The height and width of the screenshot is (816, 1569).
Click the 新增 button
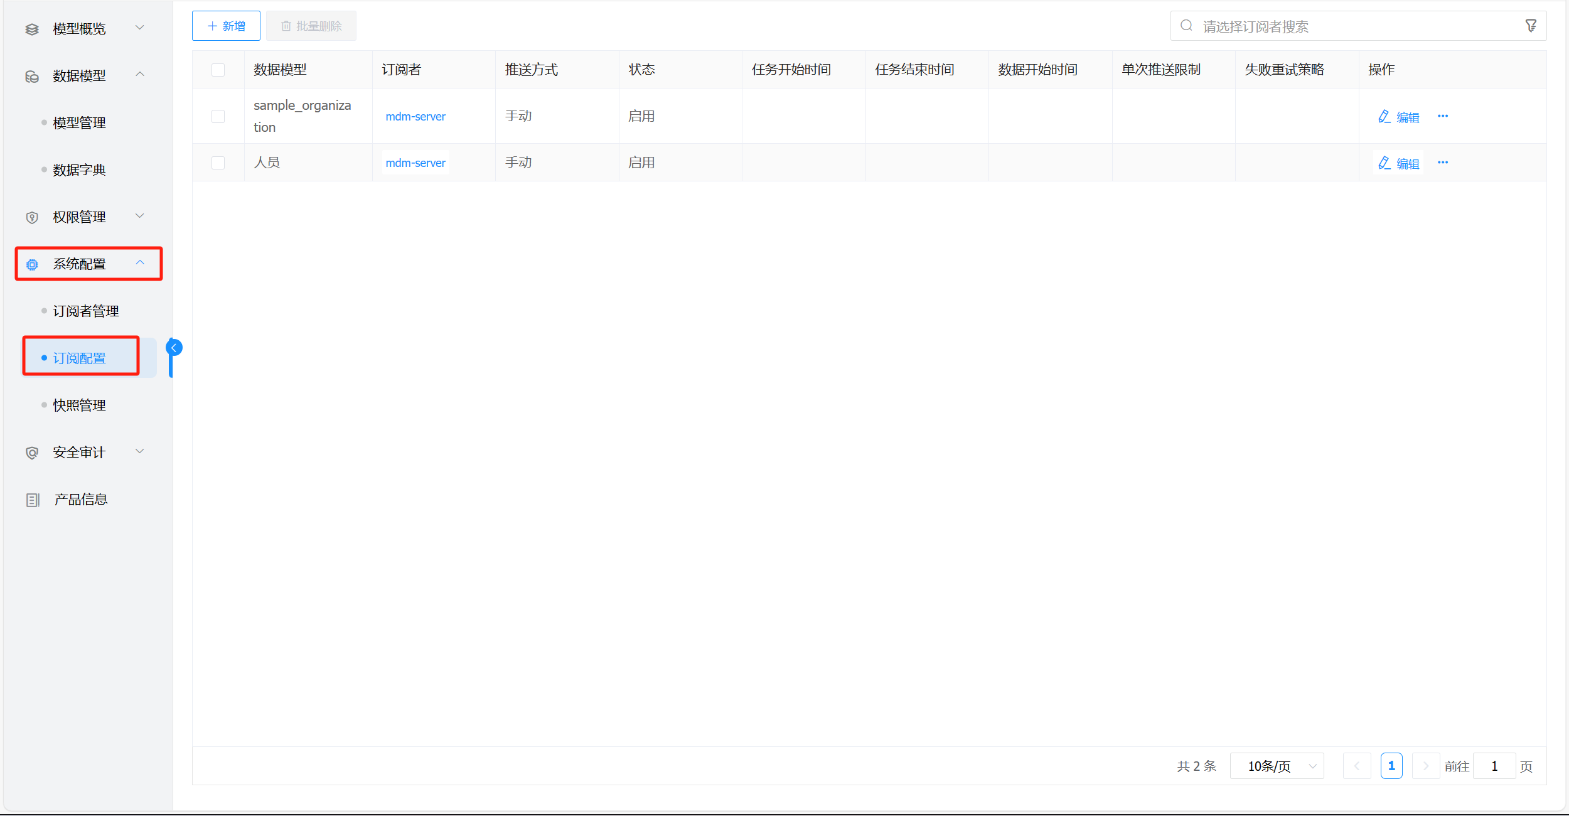click(x=226, y=26)
